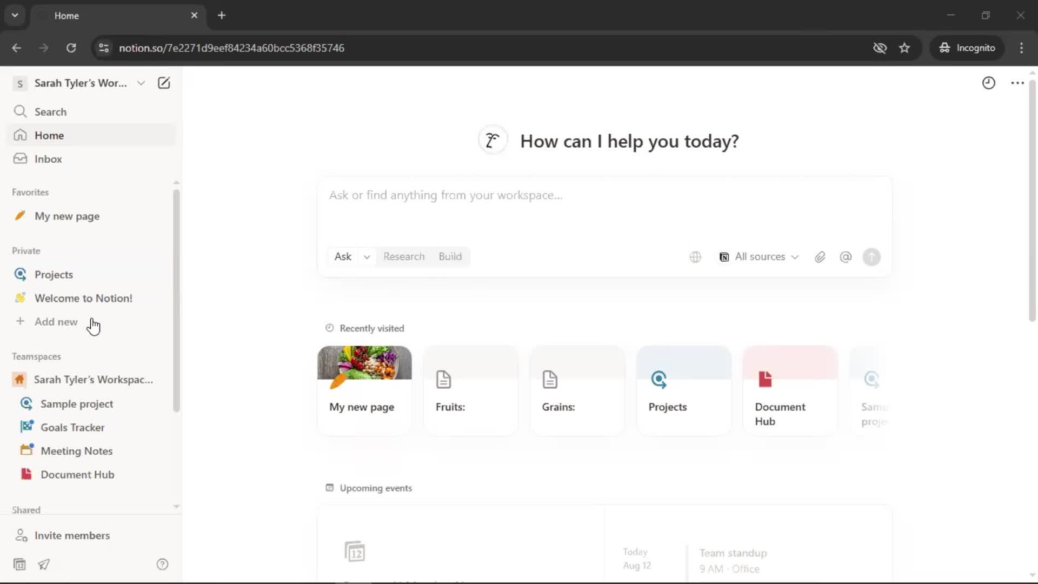Click the clock history icon at the top right

coord(988,83)
